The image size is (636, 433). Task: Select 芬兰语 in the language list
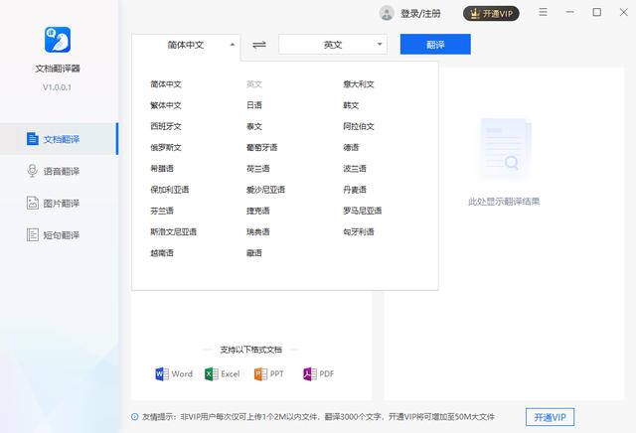tap(162, 211)
